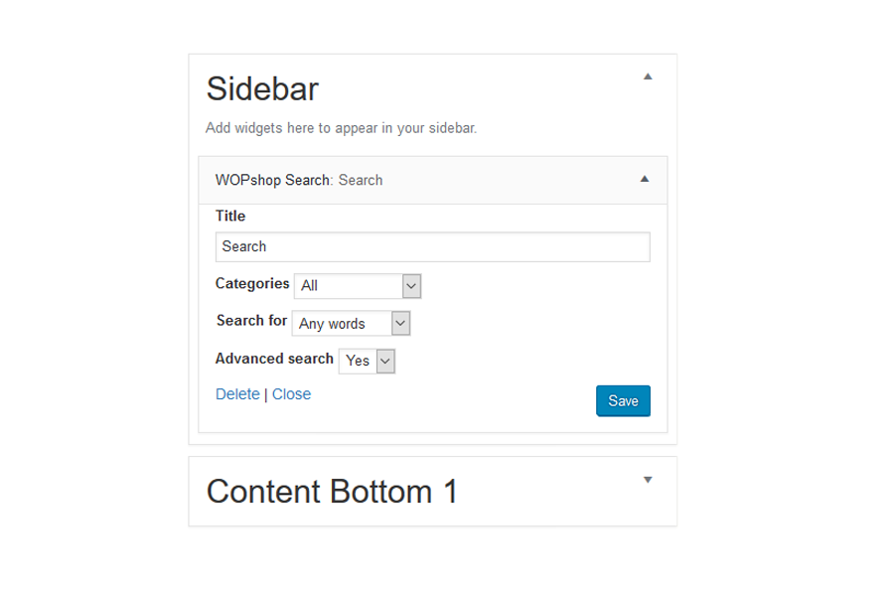The height and width of the screenshot is (596, 894).
Task: Click the 'Categories' label
Action: click(252, 284)
